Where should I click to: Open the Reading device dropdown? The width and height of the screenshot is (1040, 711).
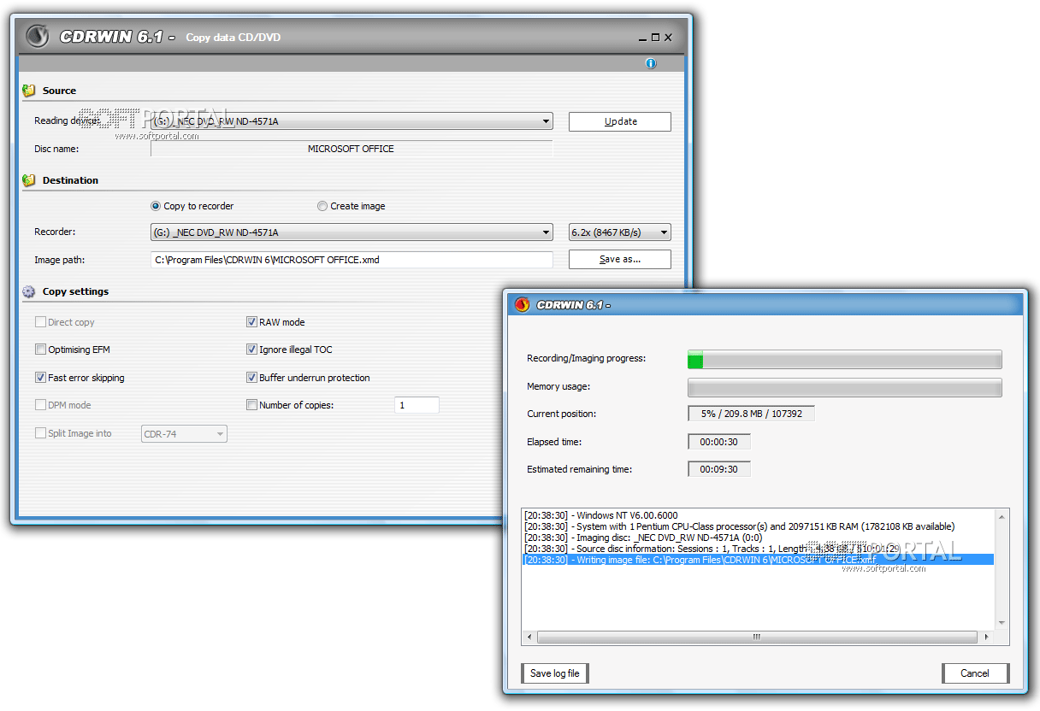tap(547, 121)
